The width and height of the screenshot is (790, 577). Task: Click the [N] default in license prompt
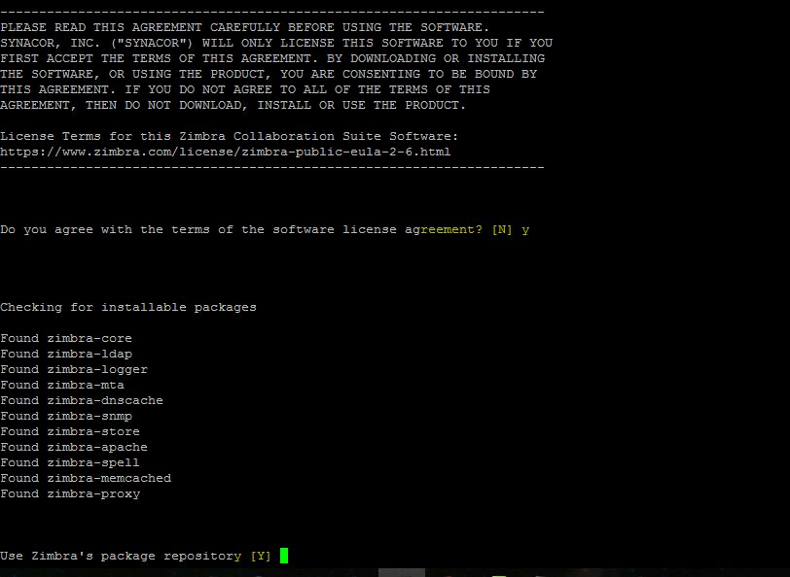click(502, 230)
